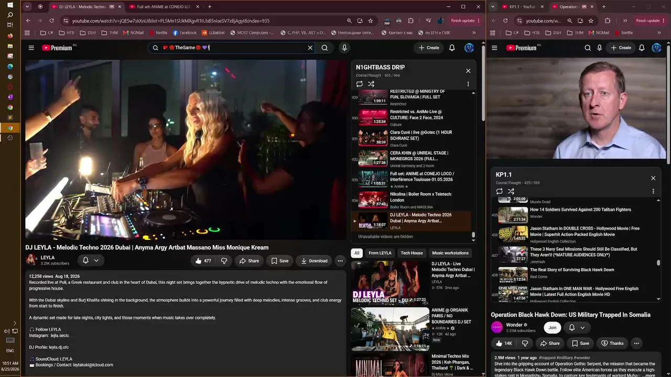Open the HTB bookmarks folder in left browser
The width and height of the screenshot is (671, 377).
click(x=66, y=32)
